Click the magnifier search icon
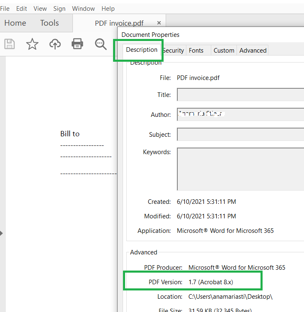 (x=101, y=44)
